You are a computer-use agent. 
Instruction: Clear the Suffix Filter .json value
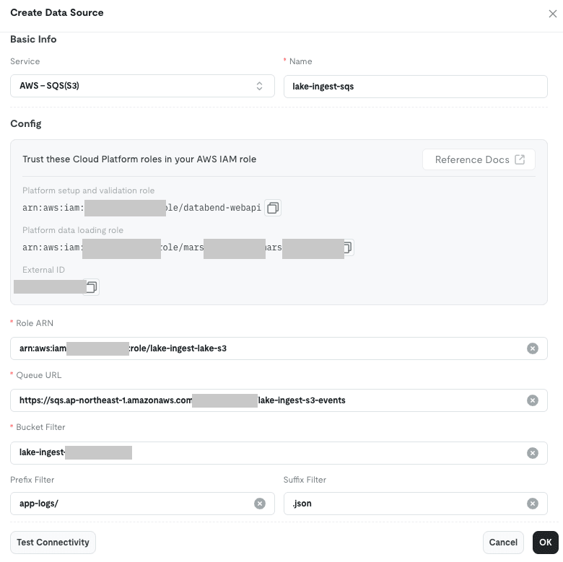pyautogui.click(x=533, y=504)
